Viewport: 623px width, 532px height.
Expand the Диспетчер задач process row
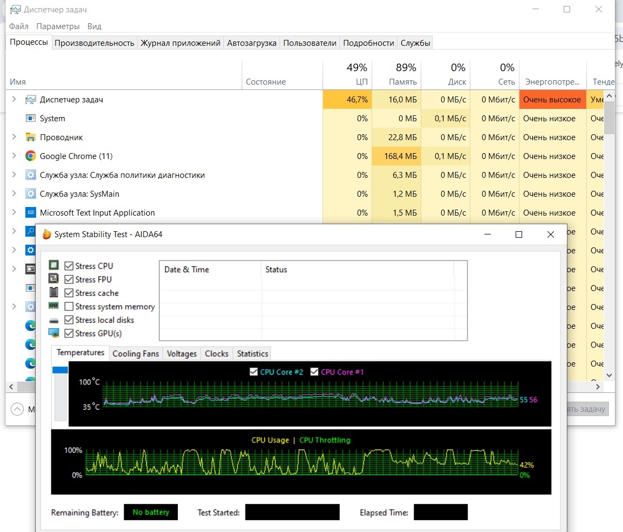[x=15, y=100]
